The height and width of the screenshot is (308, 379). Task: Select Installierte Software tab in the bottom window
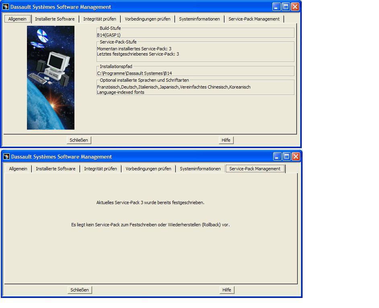(x=56, y=169)
